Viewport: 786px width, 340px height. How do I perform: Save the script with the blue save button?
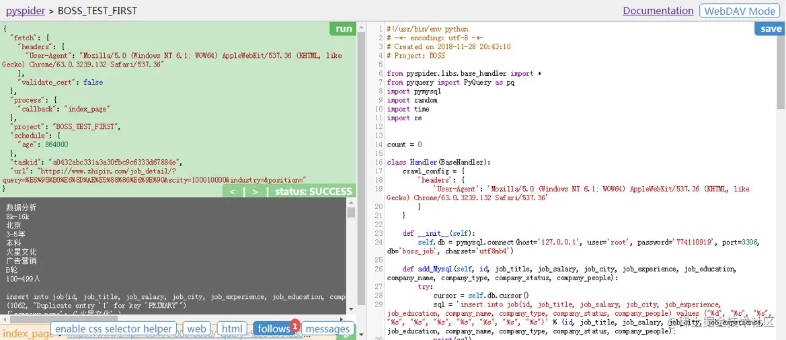tap(771, 29)
